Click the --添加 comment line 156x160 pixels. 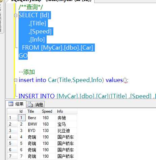27,72
